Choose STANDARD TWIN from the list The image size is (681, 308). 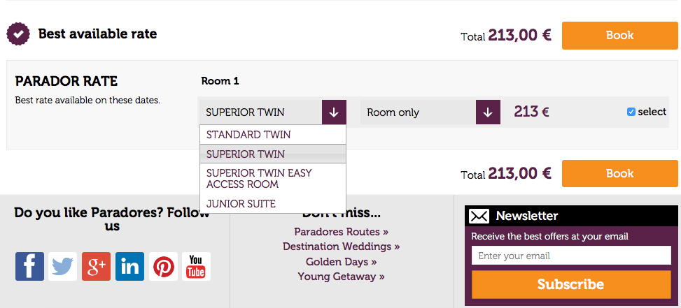coord(273,135)
